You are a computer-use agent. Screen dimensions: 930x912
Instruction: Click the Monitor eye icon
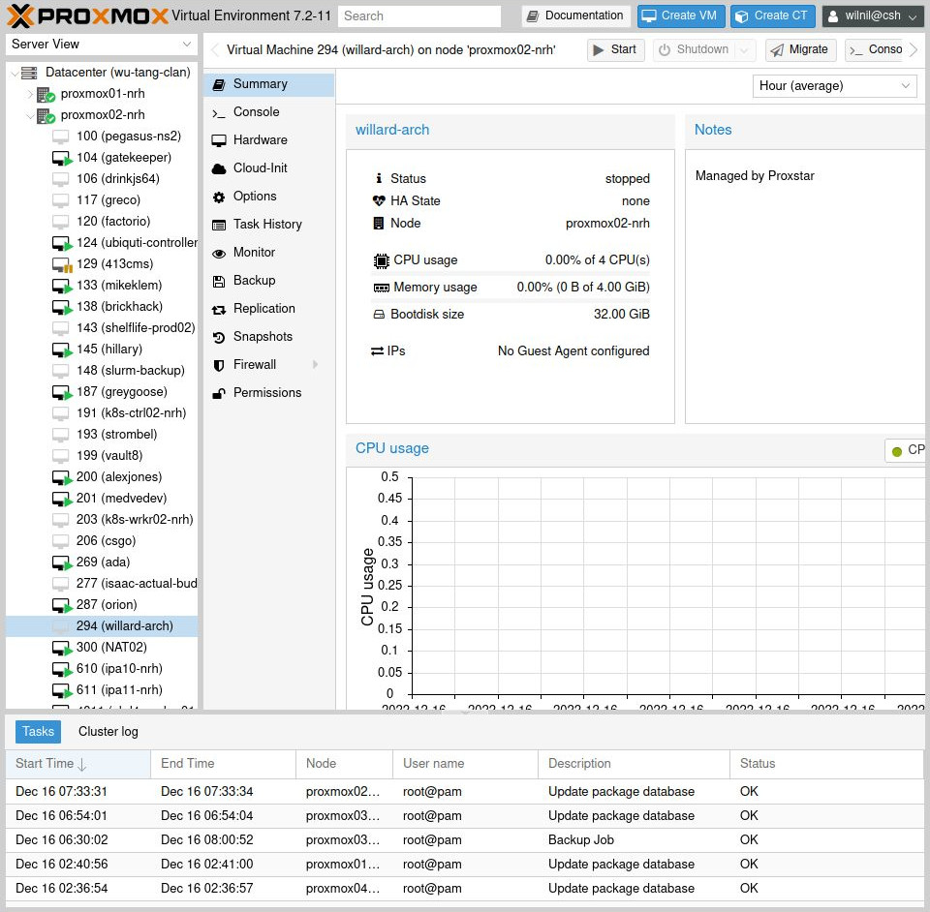(x=219, y=254)
